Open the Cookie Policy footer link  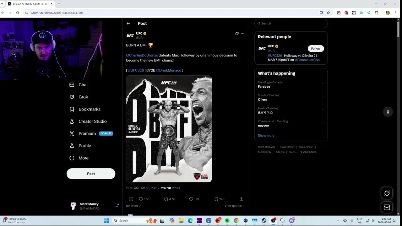tap(306, 147)
